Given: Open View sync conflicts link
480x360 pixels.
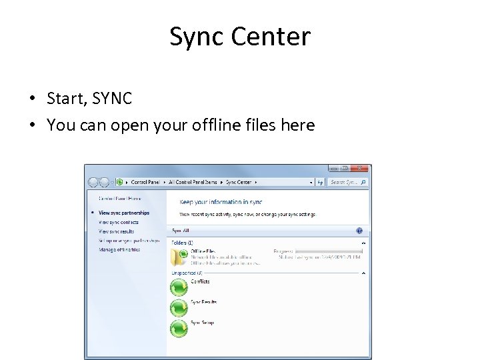Looking at the screenshot, I should click(x=119, y=222).
